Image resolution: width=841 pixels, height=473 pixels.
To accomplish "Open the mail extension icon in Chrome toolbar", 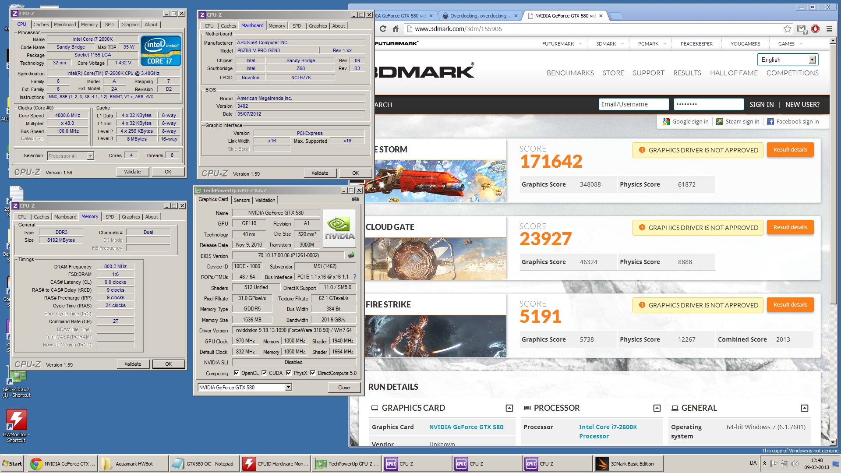I will coord(802,29).
